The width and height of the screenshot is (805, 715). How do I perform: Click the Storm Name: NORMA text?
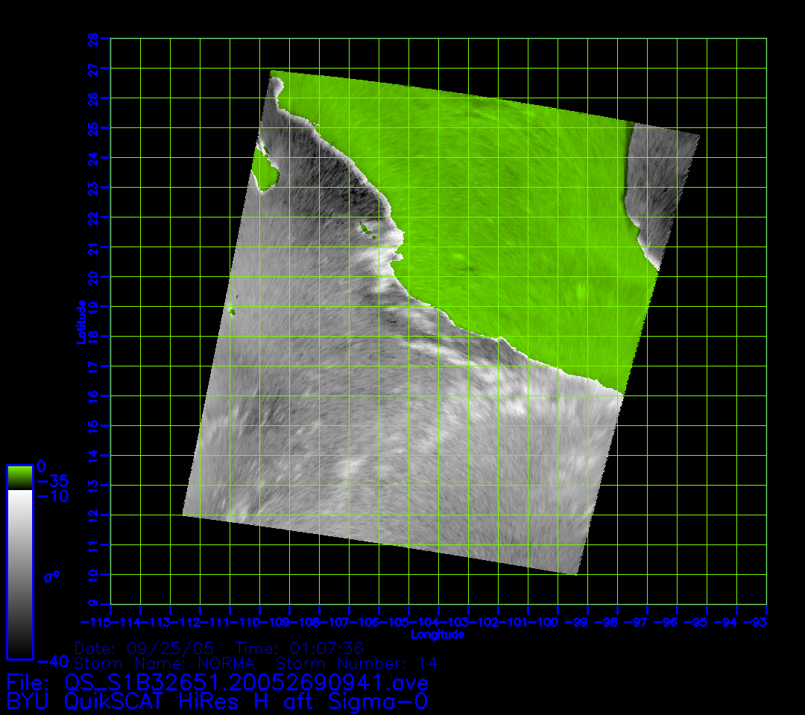coord(164,663)
